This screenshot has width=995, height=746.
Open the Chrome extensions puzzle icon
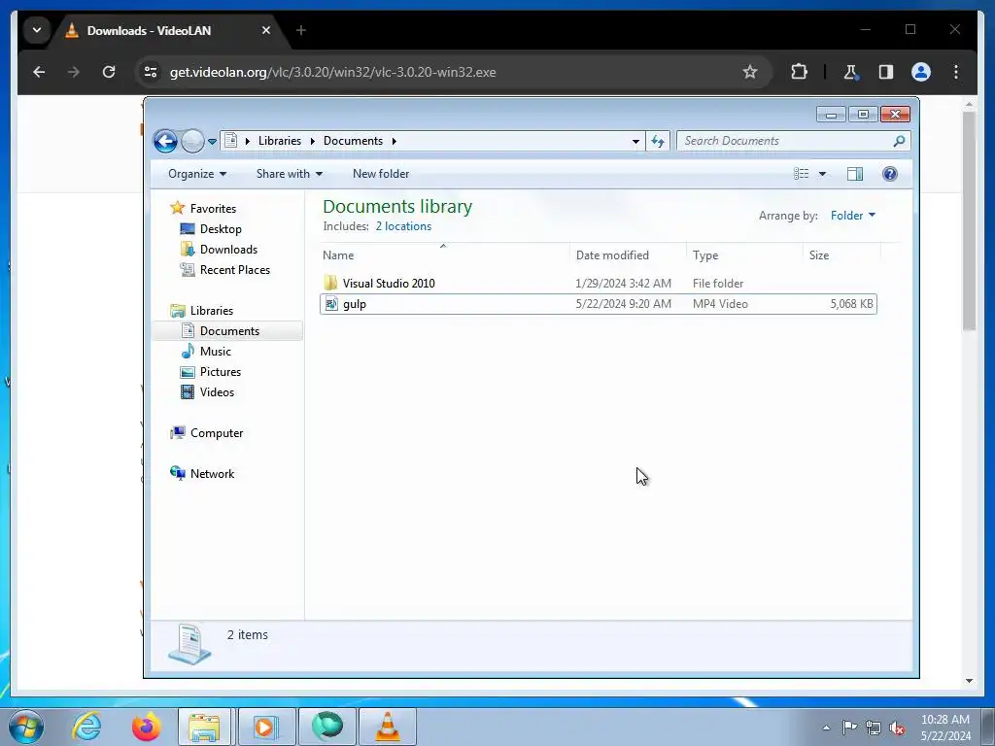coord(799,72)
